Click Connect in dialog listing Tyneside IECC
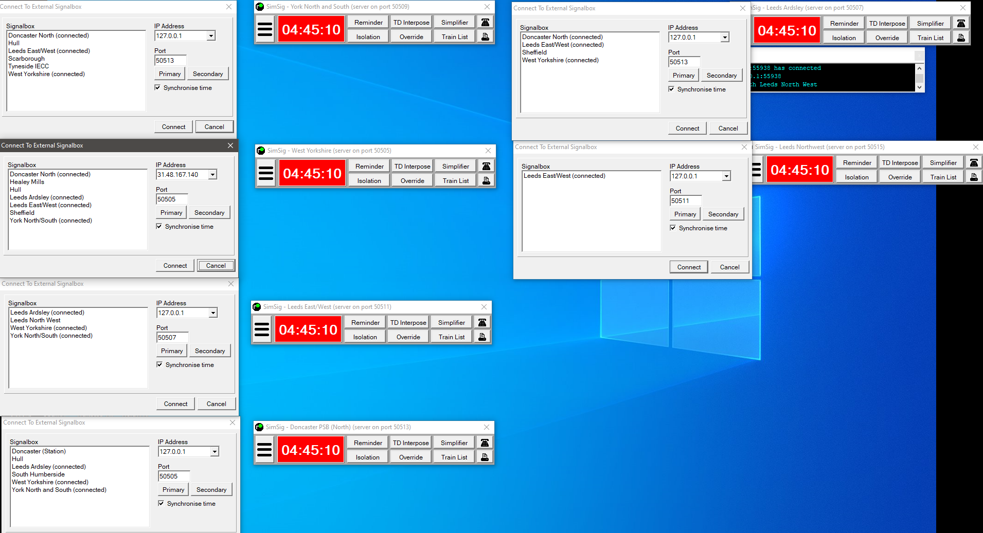Screen dimensions: 983x533 [174, 127]
